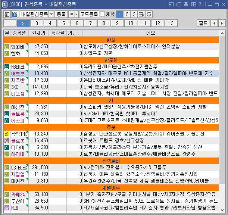Click the panel toggle icon left of 02
This screenshot has height=215, width=228.
click(7, 15)
